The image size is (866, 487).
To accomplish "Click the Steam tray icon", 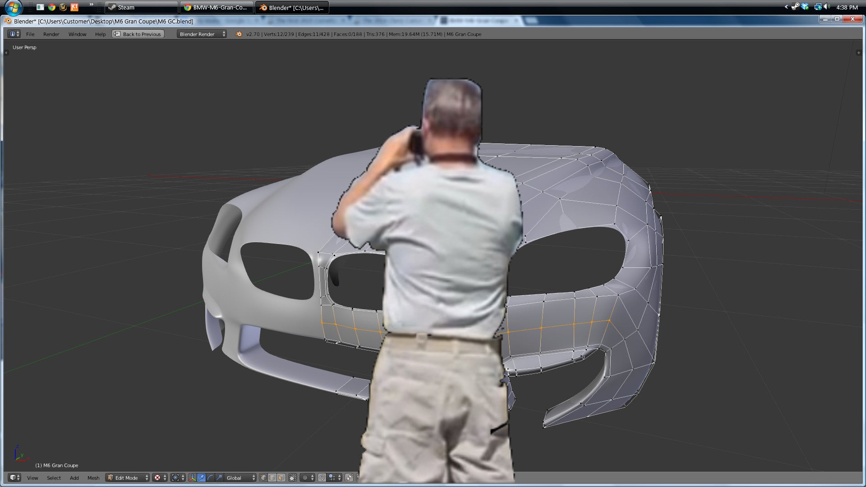I will (x=795, y=7).
